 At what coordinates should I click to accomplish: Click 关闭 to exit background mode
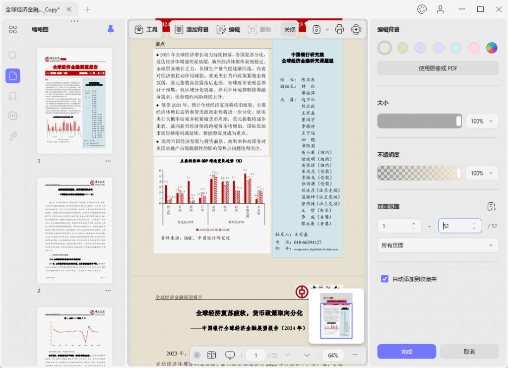pyautogui.click(x=290, y=29)
